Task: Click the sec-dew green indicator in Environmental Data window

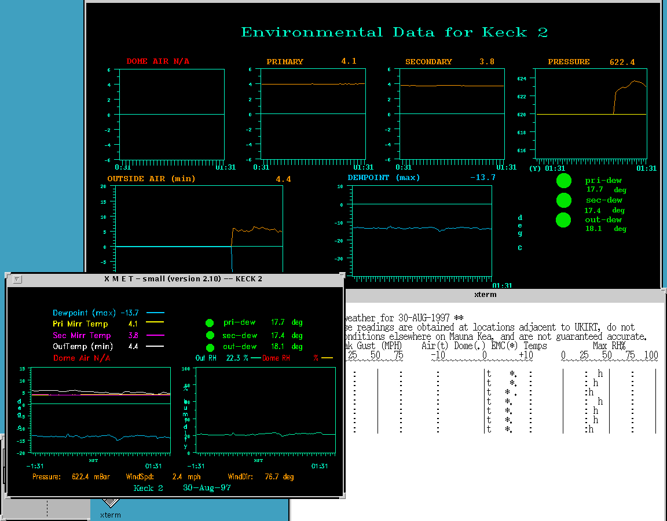Action: coord(563,200)
